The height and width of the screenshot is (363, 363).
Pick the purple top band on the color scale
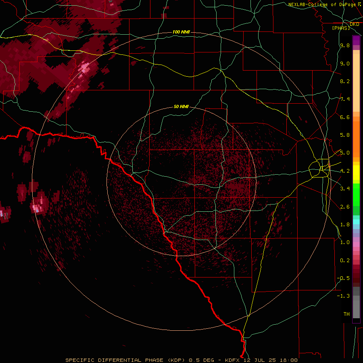point(356,40)
